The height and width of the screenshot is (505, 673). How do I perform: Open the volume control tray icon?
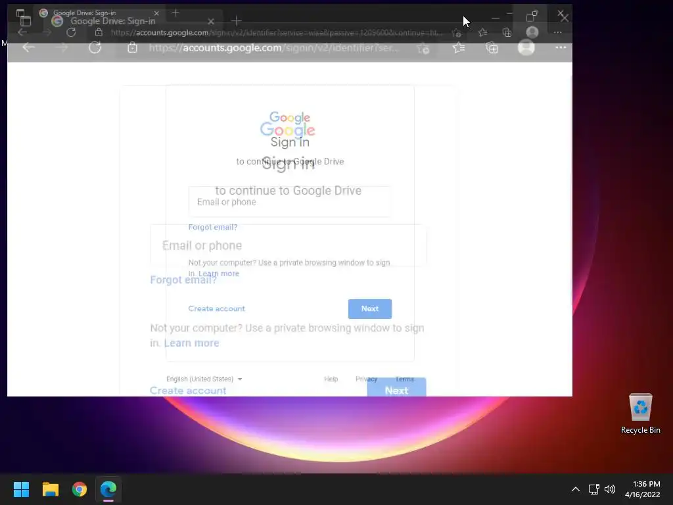(609, 489)
